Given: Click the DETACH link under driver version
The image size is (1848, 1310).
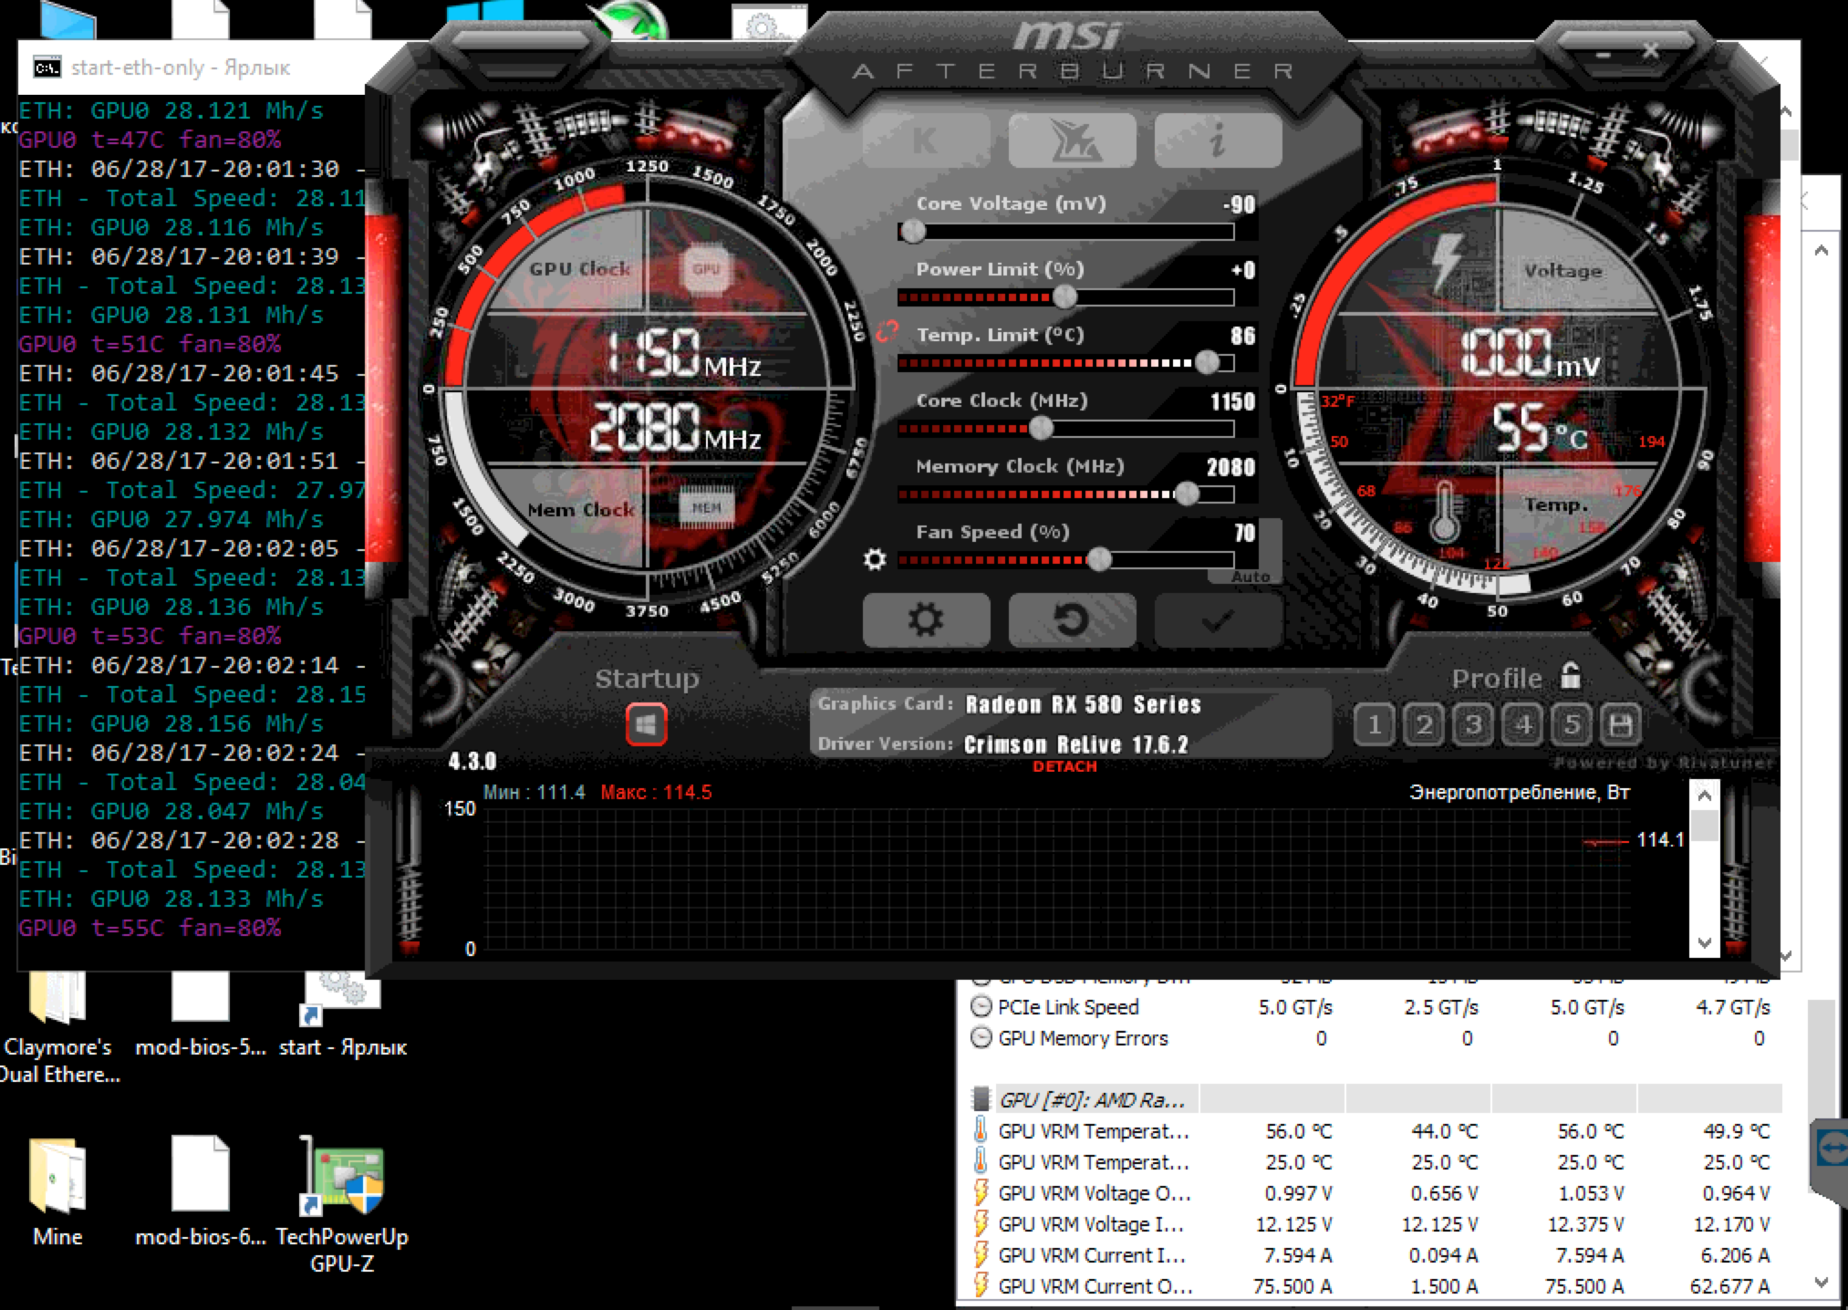Looking at the screenshot, I should click(x=1064, y=767).
